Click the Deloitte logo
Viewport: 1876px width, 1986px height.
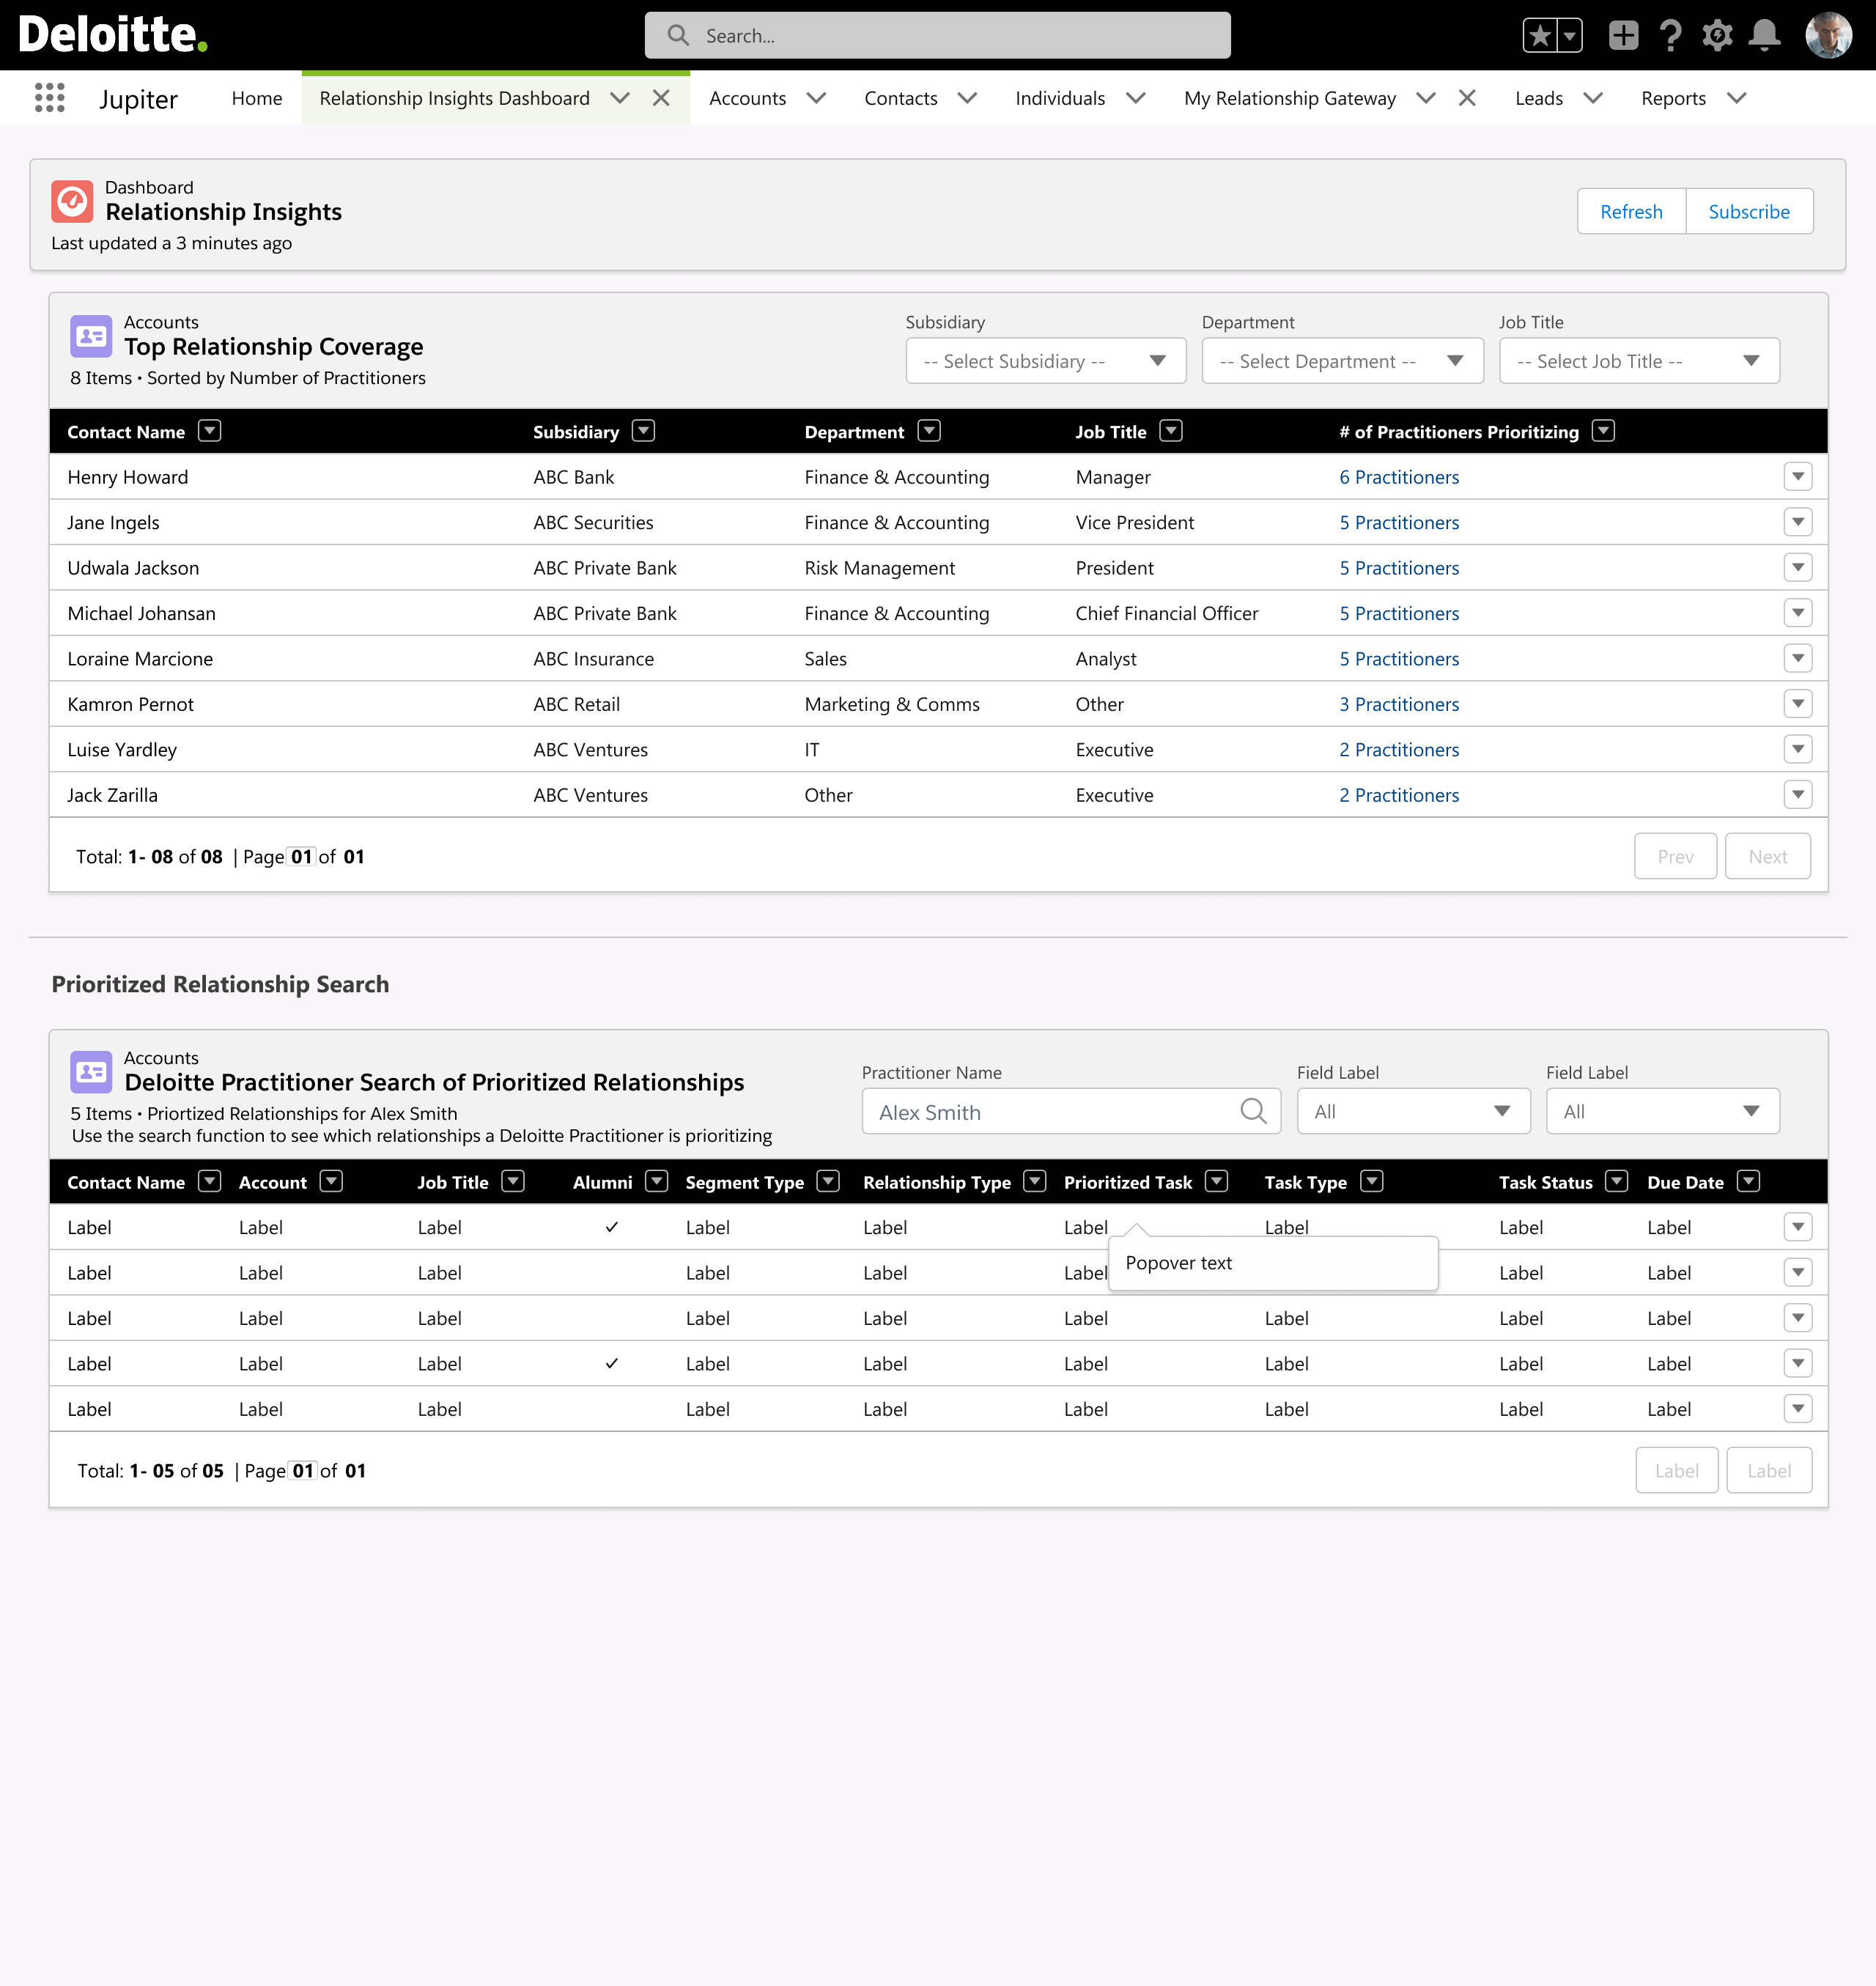pyautogui.click(x=113, y=35)
